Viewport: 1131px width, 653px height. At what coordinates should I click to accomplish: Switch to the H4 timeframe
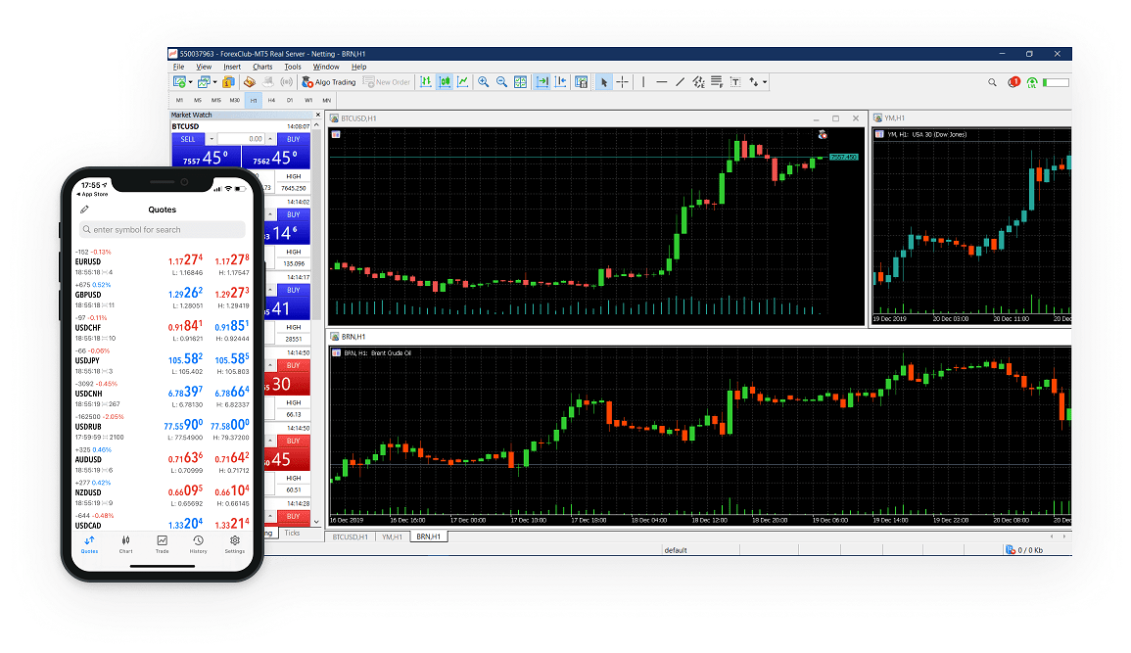coord(271,99)
